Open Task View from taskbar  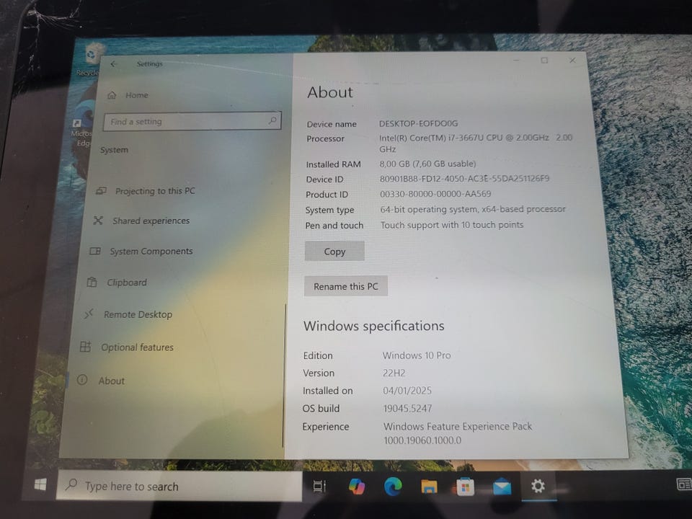pyautogui.click(x=319, y=487)
